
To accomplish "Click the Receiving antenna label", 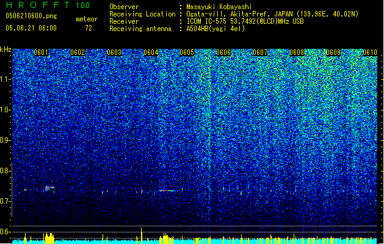I will click(x=140, y=29).
